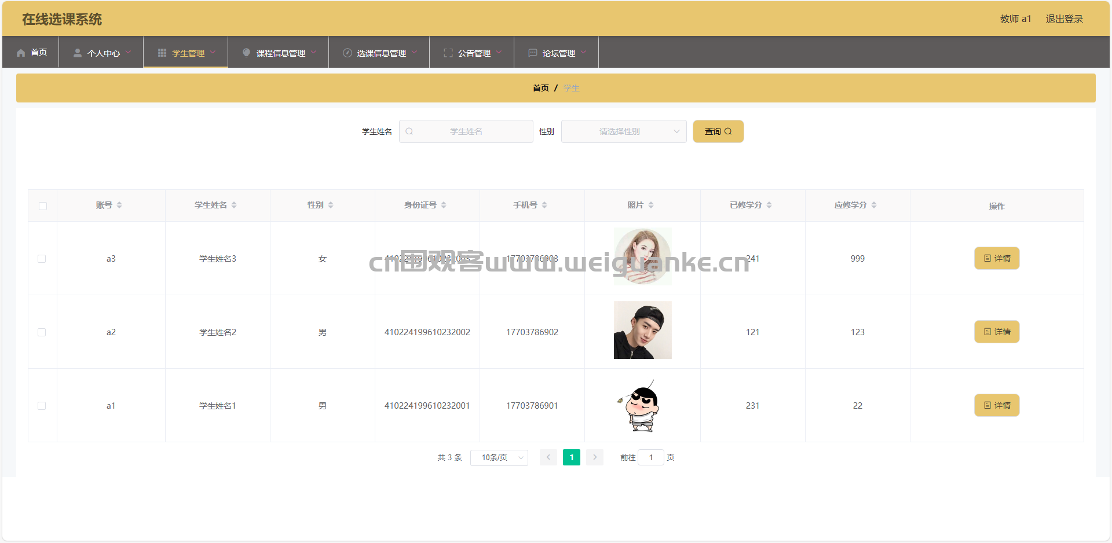This screenshot has height=543, width=1112.
Task: Click the sort arrows beside 账号 column
Action: [x=119, y=205]
